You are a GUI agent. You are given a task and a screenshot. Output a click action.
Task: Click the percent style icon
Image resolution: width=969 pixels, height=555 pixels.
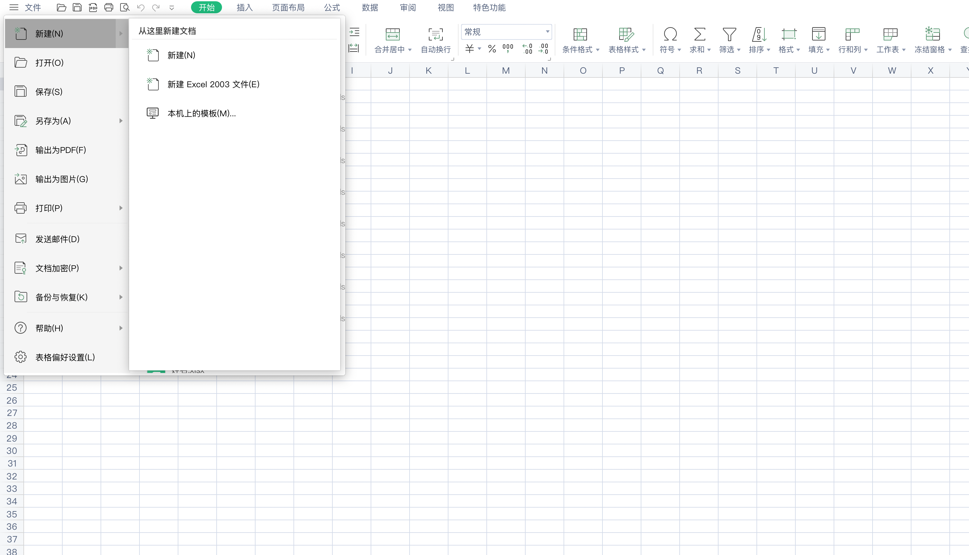click(x=492, y=48)
